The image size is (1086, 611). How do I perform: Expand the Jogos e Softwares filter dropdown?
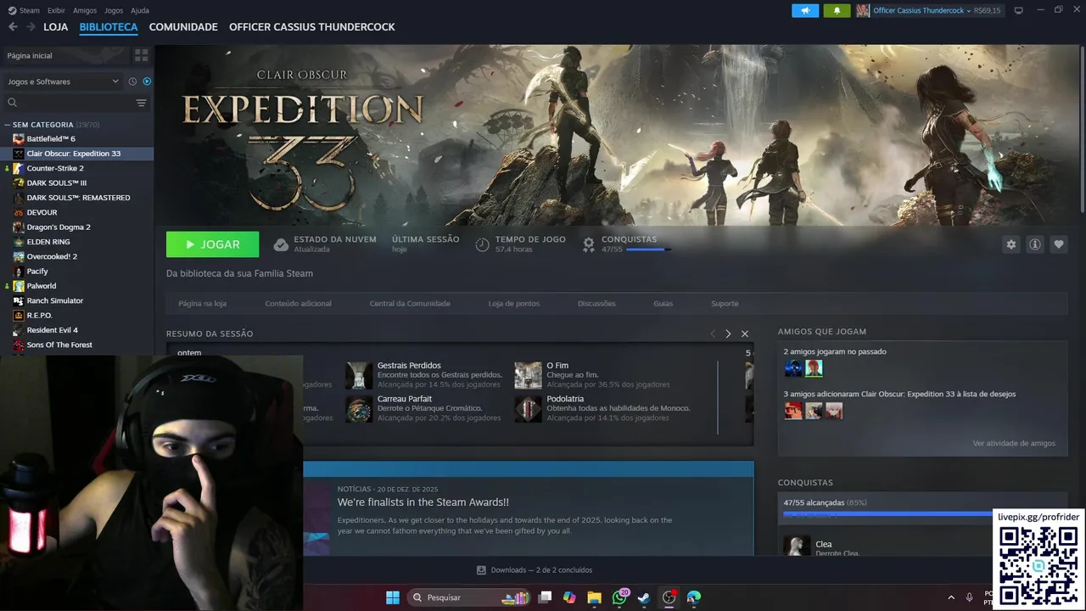pos(63,81)
